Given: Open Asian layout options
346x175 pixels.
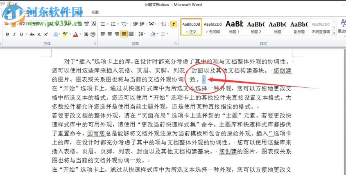Looking at the screenshot, I should (x=152, y=24).
